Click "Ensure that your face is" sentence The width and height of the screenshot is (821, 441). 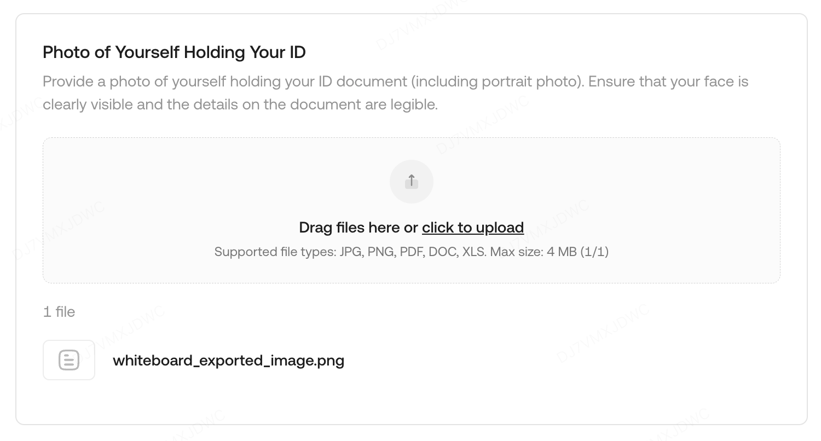click(x=668, y=82)
